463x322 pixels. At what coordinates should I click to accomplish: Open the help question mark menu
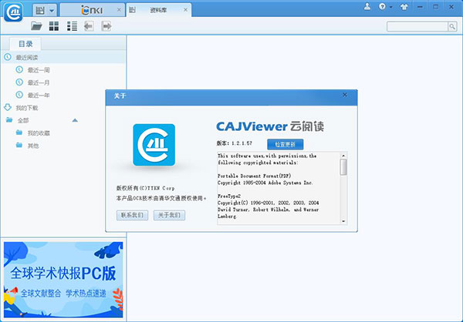(x=385, y=6)
